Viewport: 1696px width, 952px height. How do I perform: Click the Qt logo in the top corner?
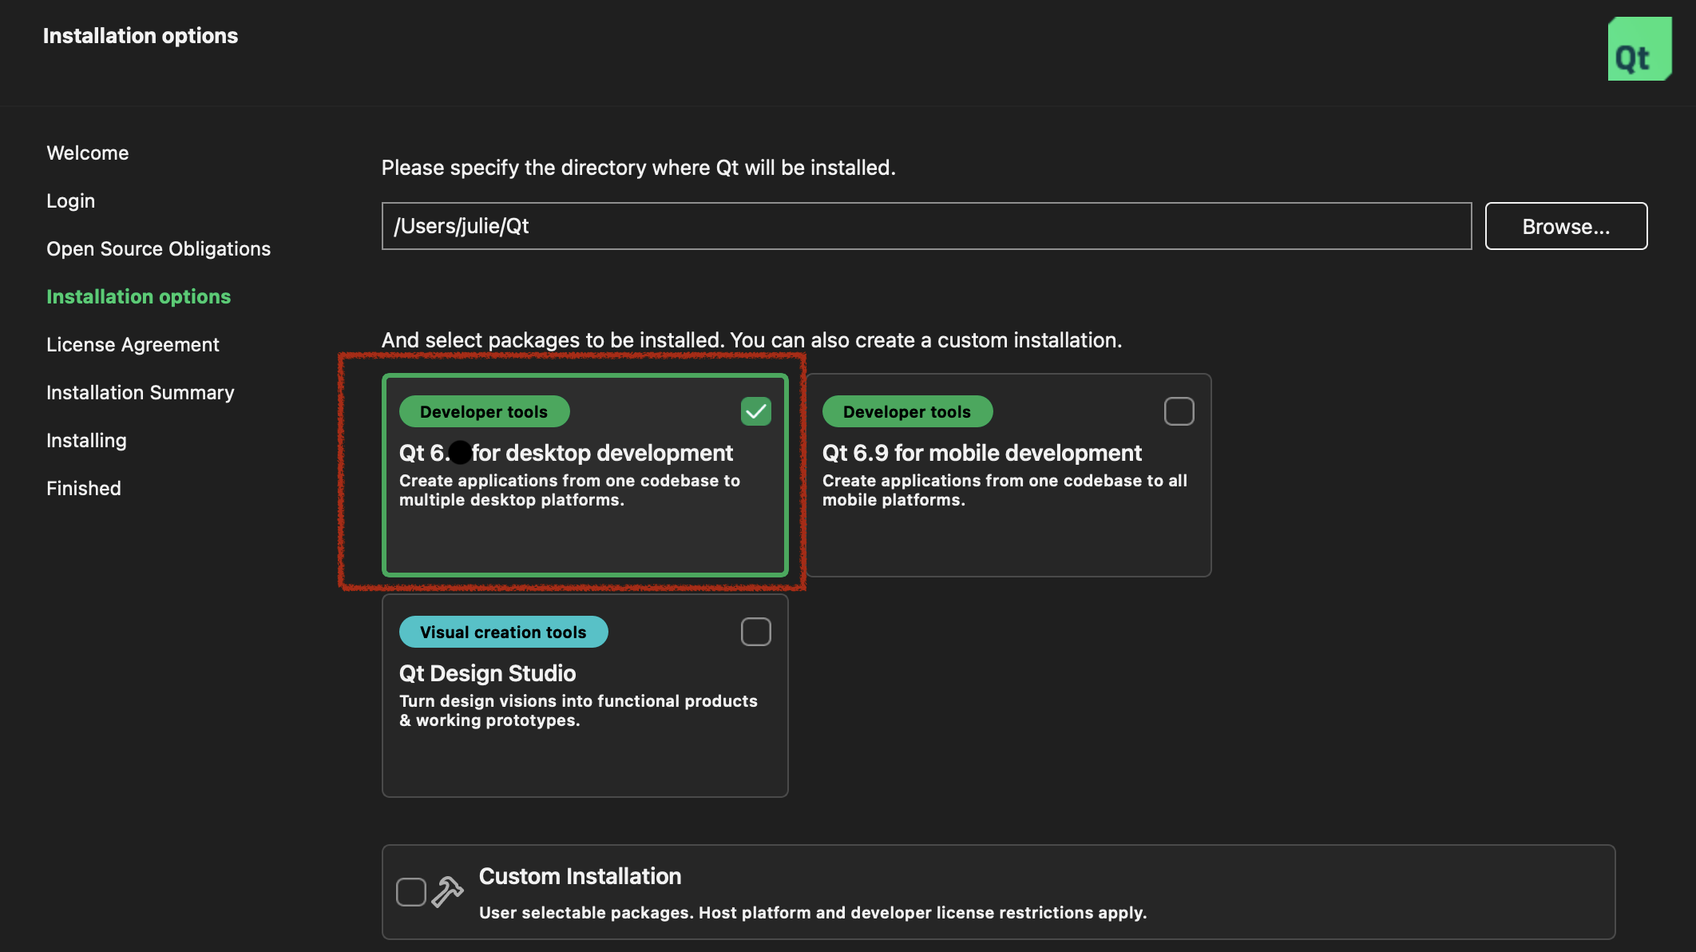pos(1639,48)
